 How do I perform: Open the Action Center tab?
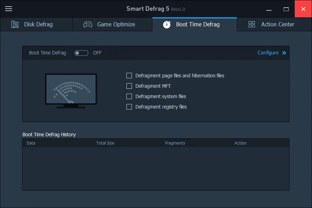(274, 24)
